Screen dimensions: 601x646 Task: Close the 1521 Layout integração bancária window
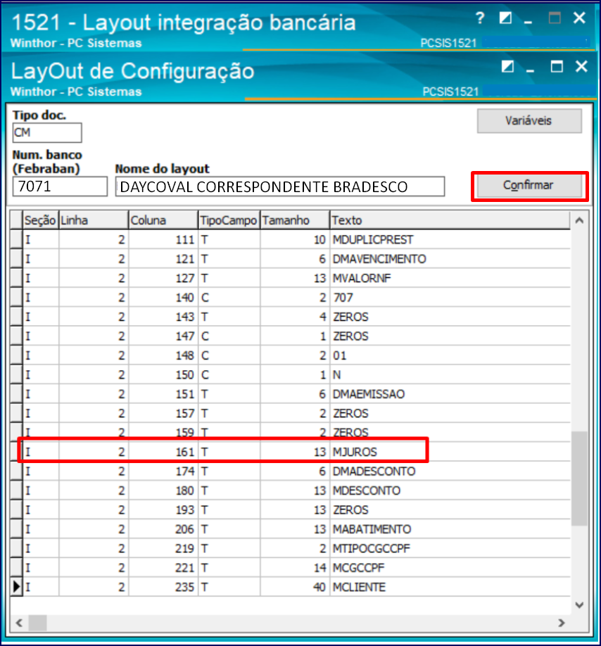(579, 18)
